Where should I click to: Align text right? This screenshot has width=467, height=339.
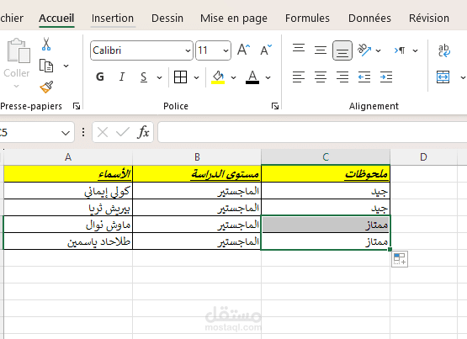click(342, 77)
